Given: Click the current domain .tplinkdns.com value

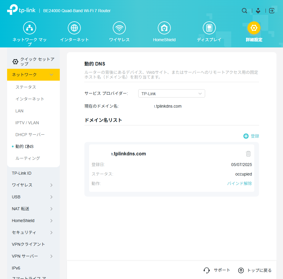Looking at the screenshot, I should pyautogui.click(x=168, y=106).
